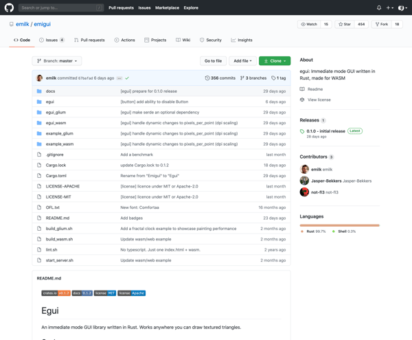
Task: View the 3 branches link
Action: click(253, 78)
